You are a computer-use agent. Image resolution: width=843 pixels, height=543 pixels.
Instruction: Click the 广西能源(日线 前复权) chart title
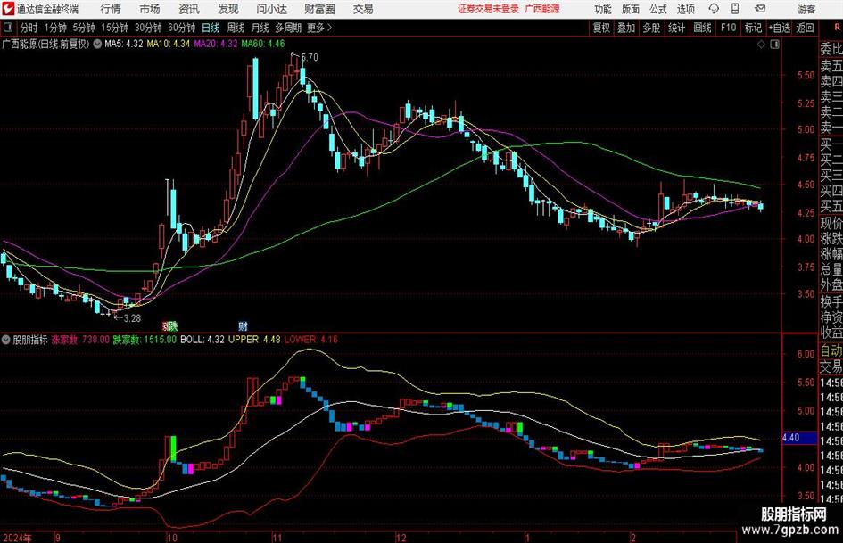(x=45, y=44)
